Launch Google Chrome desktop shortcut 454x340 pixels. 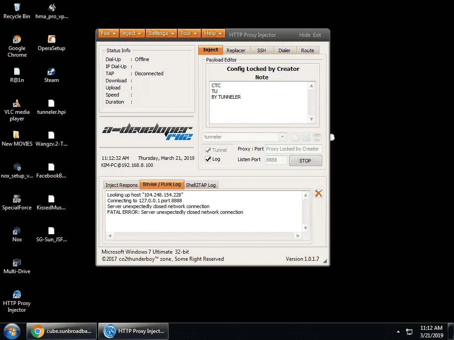click(x=17, y=46)
